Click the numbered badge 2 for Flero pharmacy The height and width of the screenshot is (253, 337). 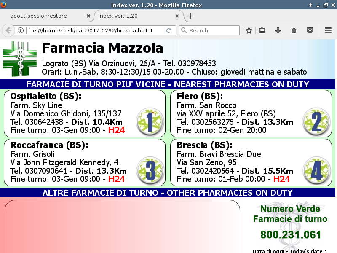pyautogui.click(x=316, y=121)
